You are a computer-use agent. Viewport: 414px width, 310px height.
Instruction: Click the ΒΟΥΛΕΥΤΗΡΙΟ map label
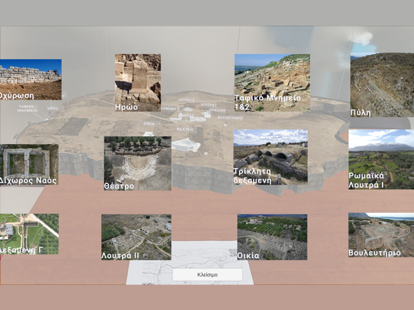click(230, 118)
